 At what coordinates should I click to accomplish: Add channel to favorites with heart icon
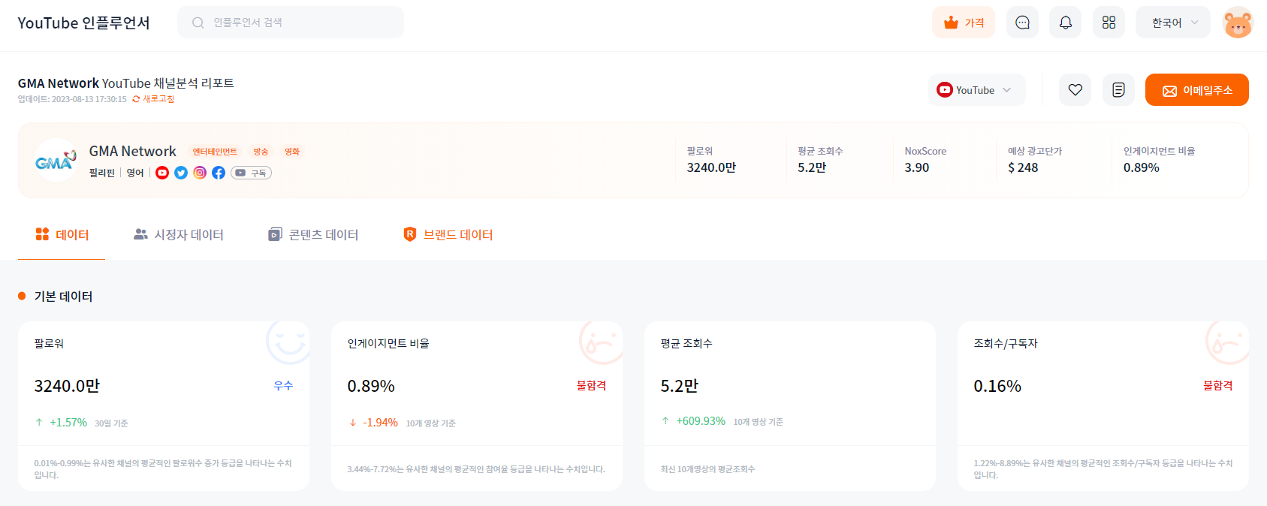(x=1075, y=90)
